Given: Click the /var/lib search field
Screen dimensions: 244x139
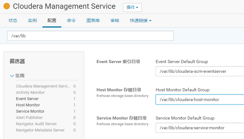Looking at the screenshot, I should coord(91,36).
